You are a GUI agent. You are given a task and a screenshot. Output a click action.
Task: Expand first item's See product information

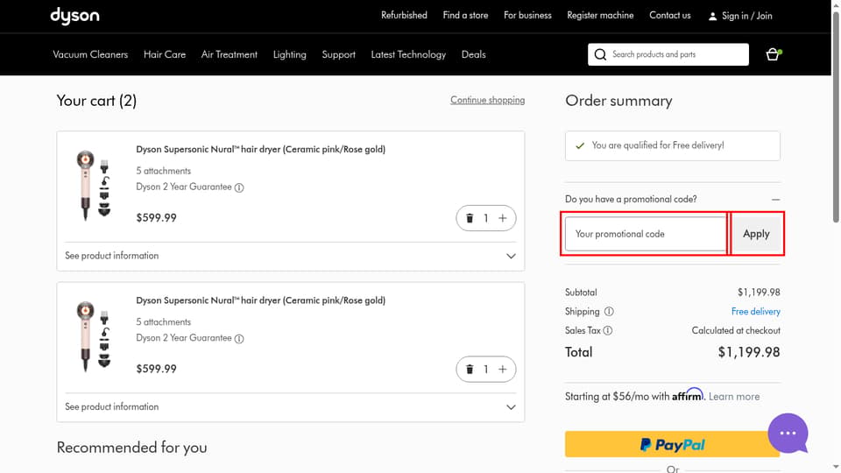(290, 257)
